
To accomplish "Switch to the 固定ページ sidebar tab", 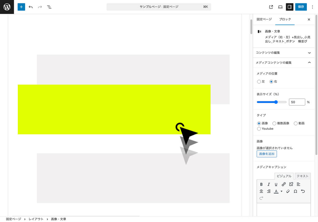I will [x=264, y=19].
